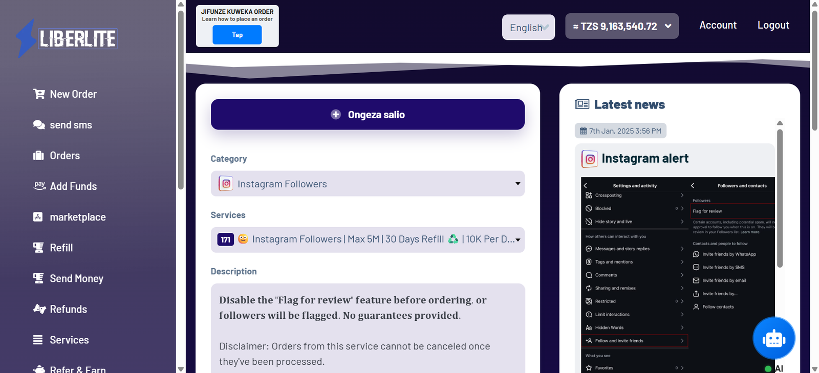Click the sidebar scrollbar thumb

tap(180, 100)
